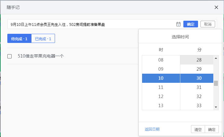
Task: Click scrollbar up arrow in time picker
Action: click(x=216, y=58)
